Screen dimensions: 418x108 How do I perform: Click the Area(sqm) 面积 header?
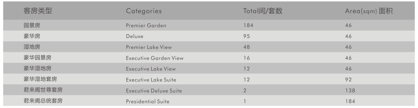(x=369, y=11)
